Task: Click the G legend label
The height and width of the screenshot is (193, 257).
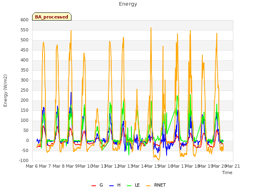Action: point(101,185)
